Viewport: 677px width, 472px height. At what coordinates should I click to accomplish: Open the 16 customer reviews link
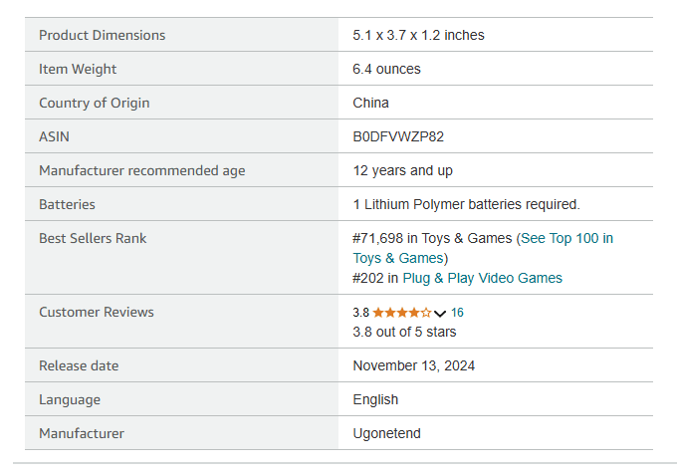coord(457,313)
